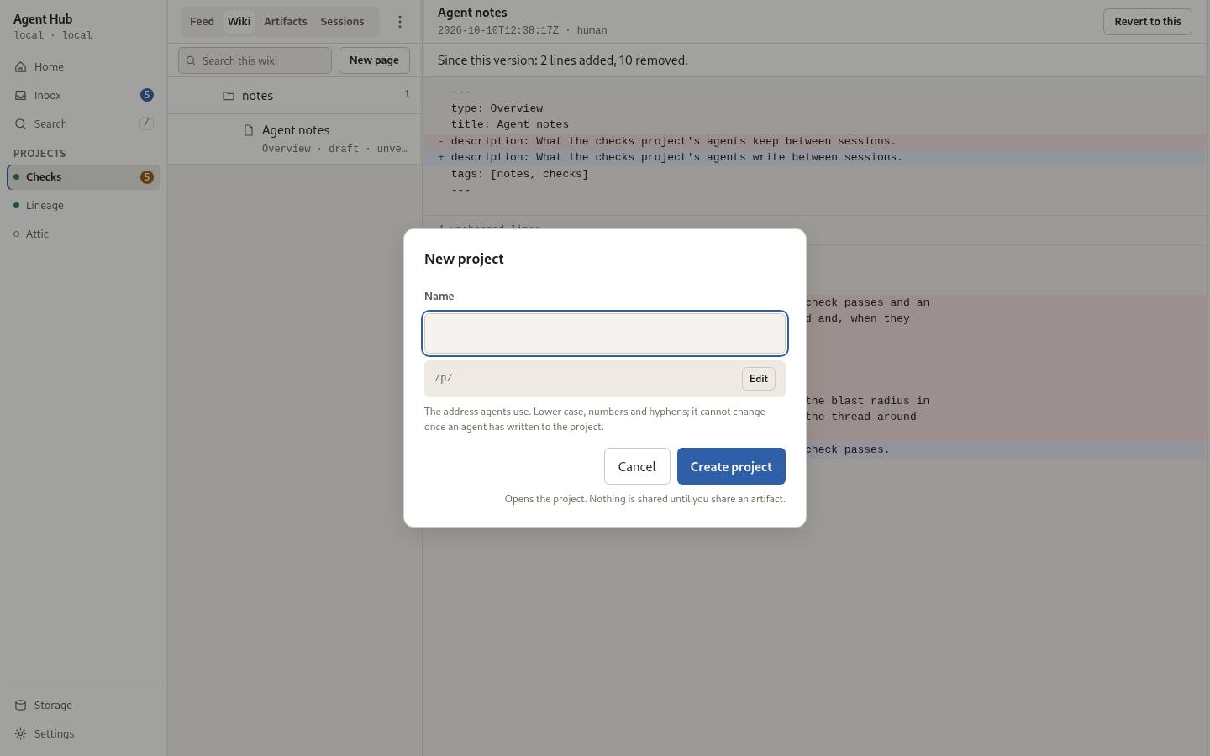Expand the notes folder row
This screenshot has height=756, width=1210.
(294, 96)
